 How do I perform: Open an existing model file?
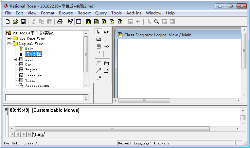coord(15,22)
